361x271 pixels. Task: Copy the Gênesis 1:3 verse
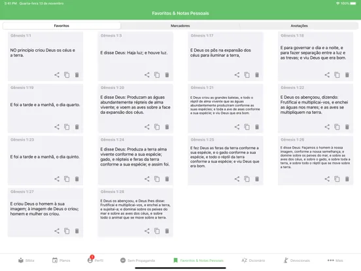click(157, 75)
